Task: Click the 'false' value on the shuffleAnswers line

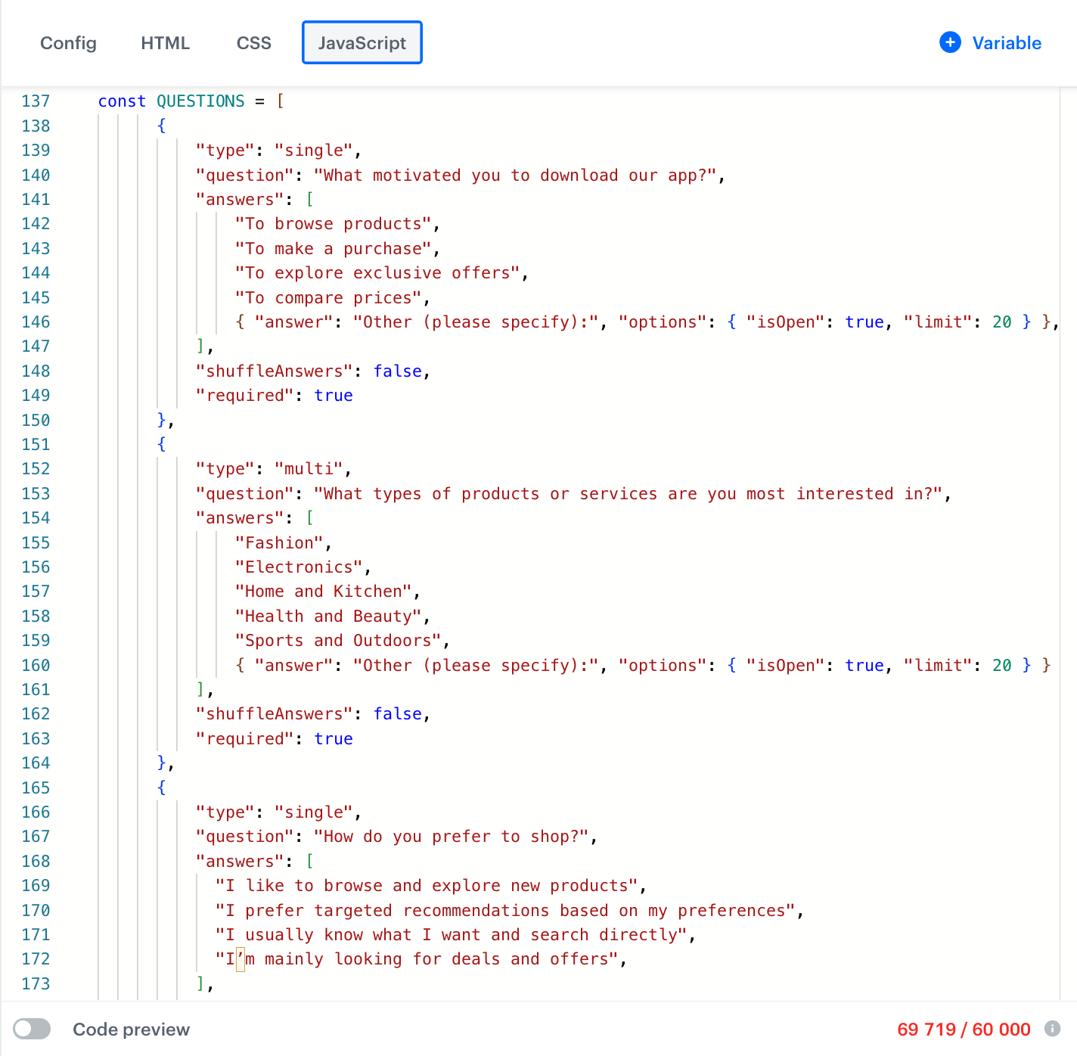Action: (397, 371)
